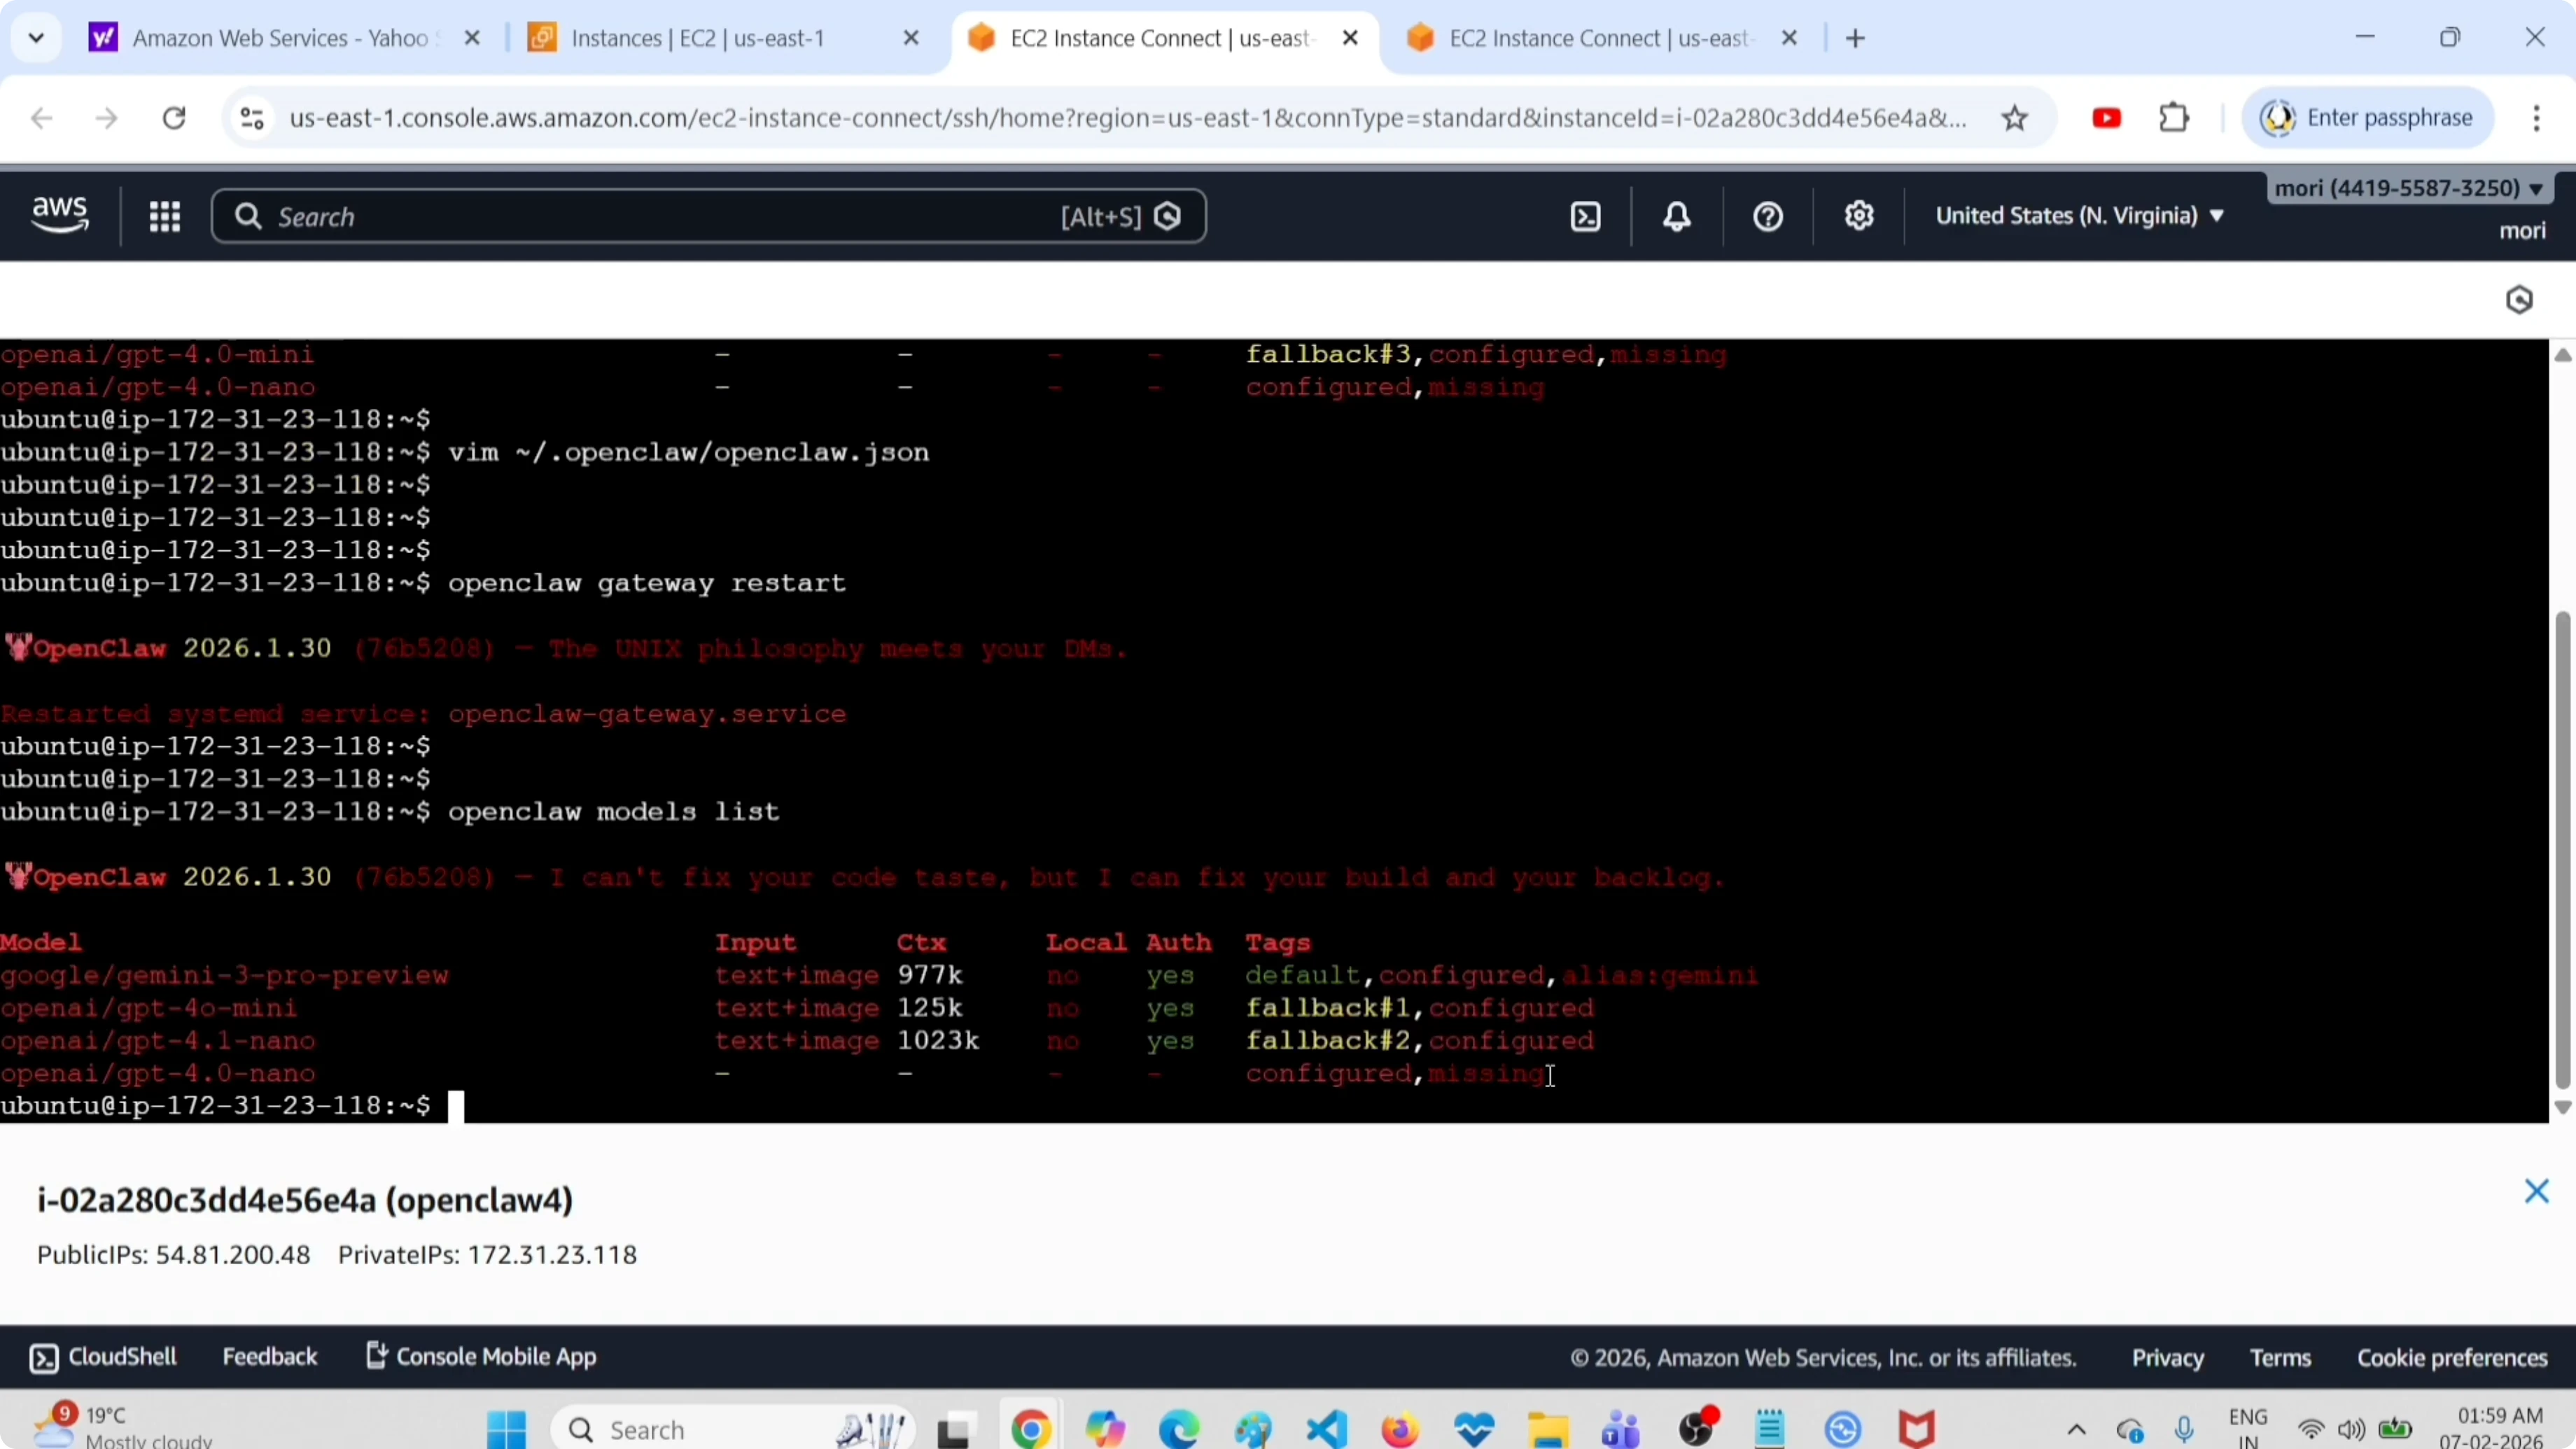
Task: Expand United States (N. Virginia) region dropdown
Action: [2080, 216]
